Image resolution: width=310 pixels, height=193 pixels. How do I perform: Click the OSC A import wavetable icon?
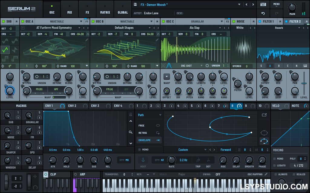coord(23,28)
